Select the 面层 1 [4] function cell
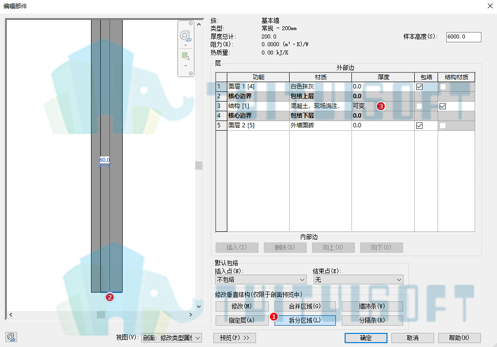 point(258,87)
